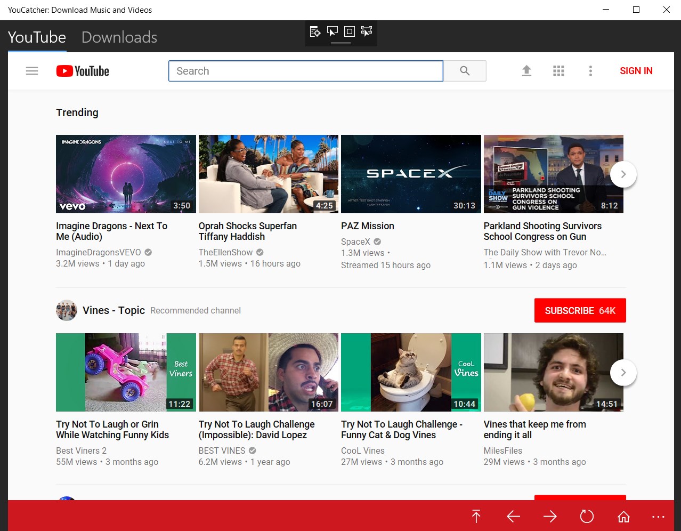This screenshot has width=681, height=531.
Task: Switch to the YouTube tab
Action: (x=37, y=37)
